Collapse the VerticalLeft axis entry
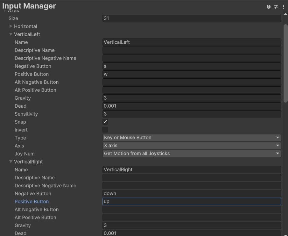The width and height of the screenshot is (288, 236). [11, 34]
